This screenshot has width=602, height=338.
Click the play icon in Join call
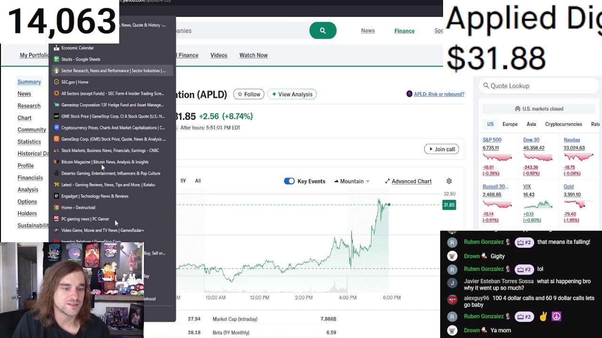[431, 149]
